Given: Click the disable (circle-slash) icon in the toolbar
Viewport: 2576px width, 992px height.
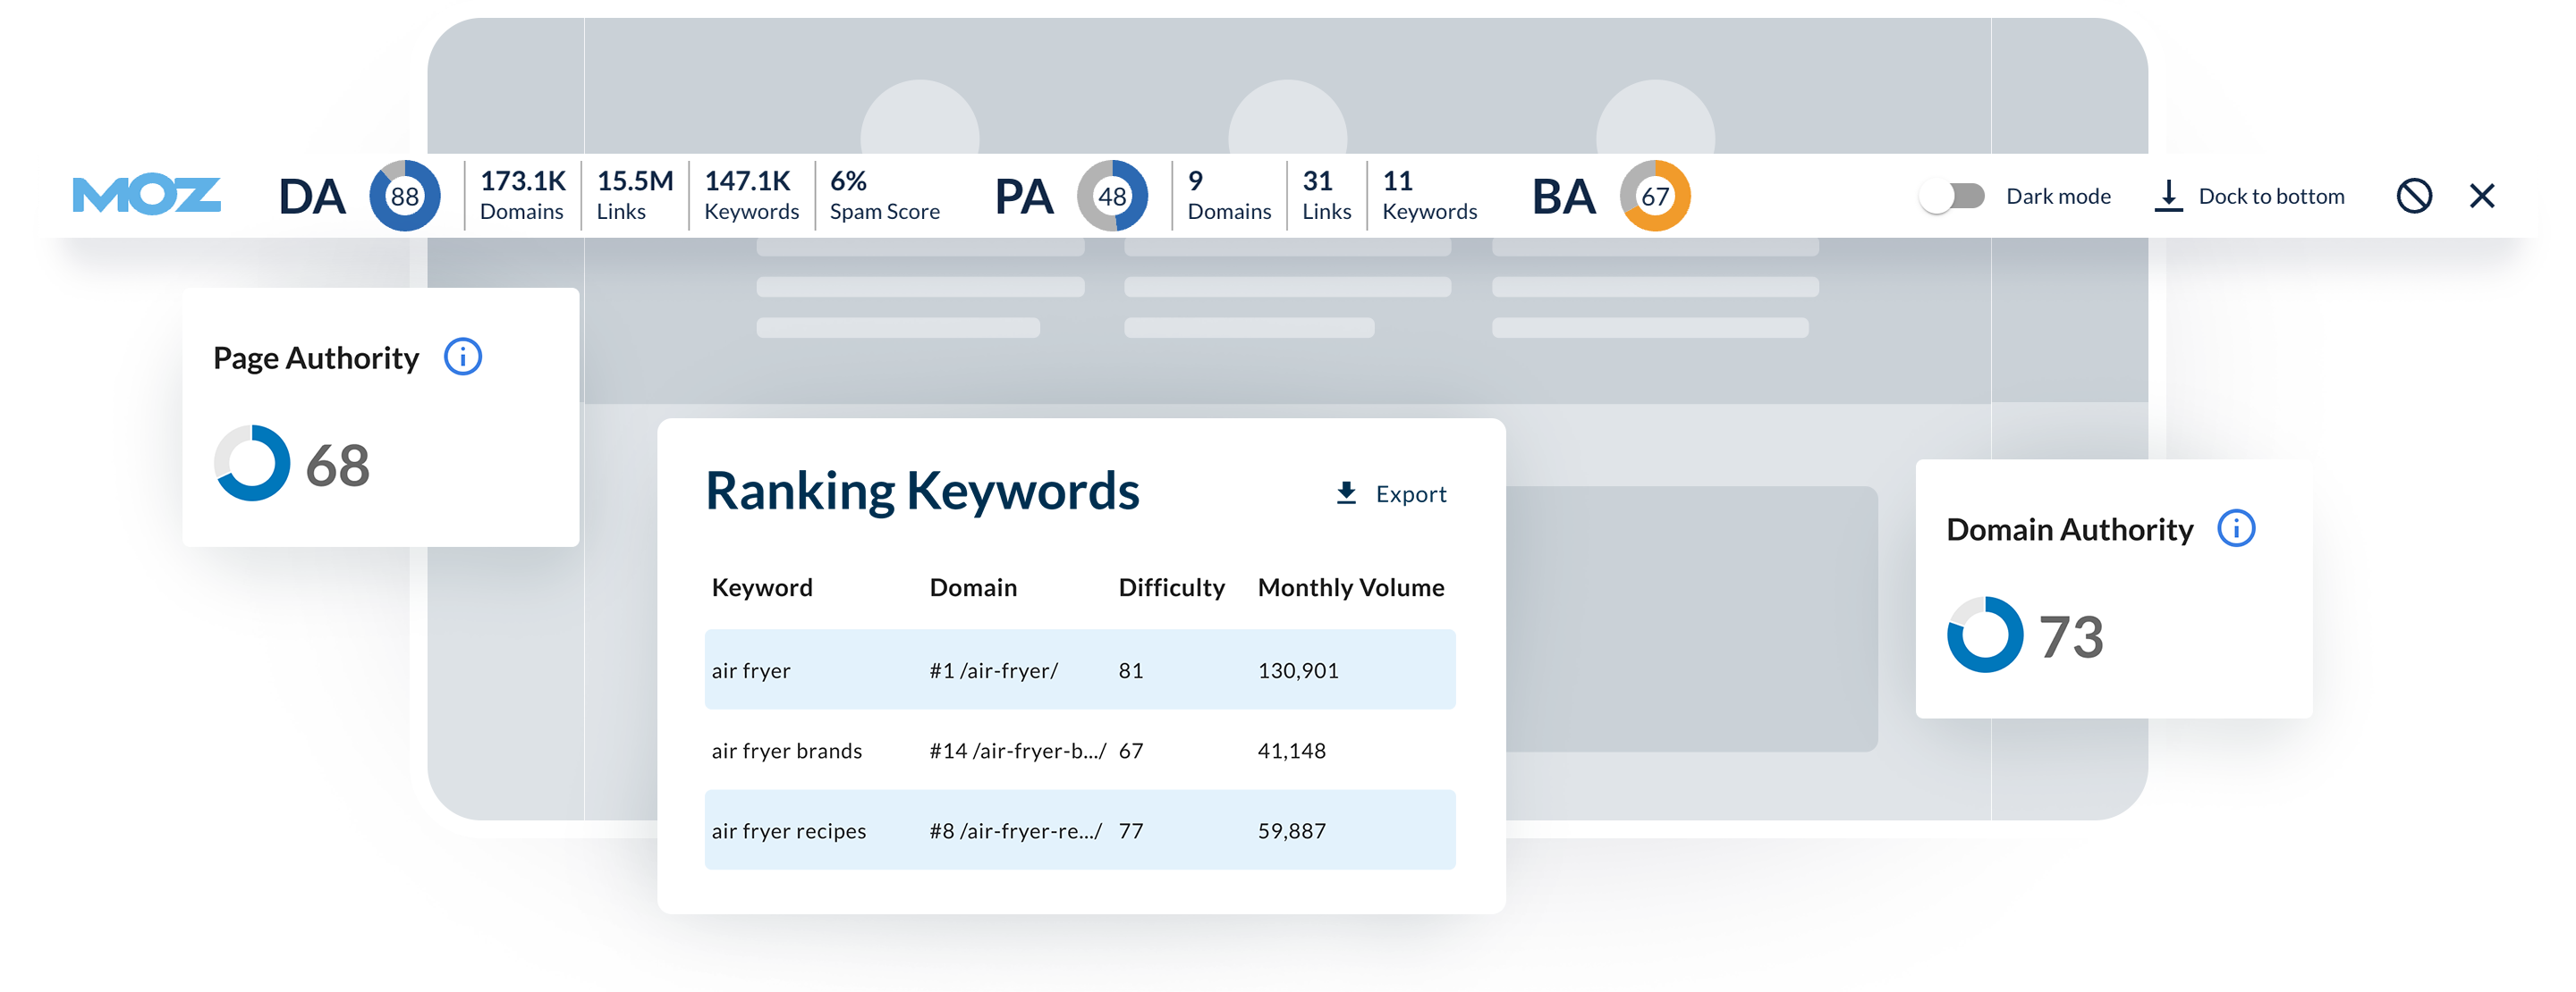Looking at the screenshot, I should (2414, 196).
